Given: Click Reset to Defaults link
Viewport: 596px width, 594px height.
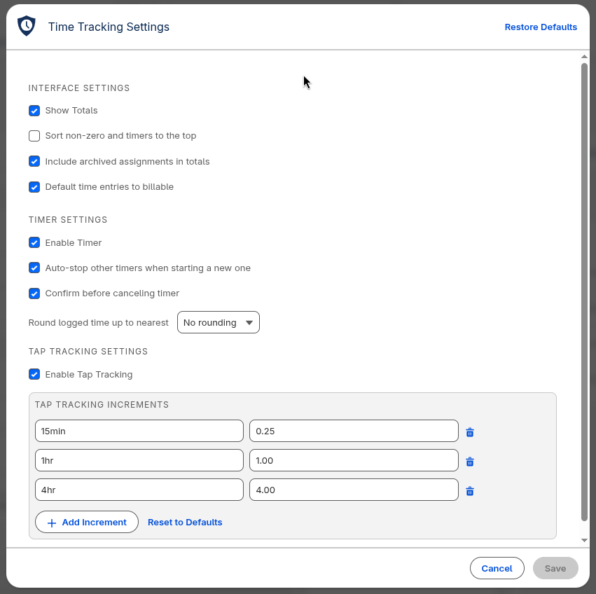Looking at the screenshot, I should pyautogui.click(x=185, y=523).
